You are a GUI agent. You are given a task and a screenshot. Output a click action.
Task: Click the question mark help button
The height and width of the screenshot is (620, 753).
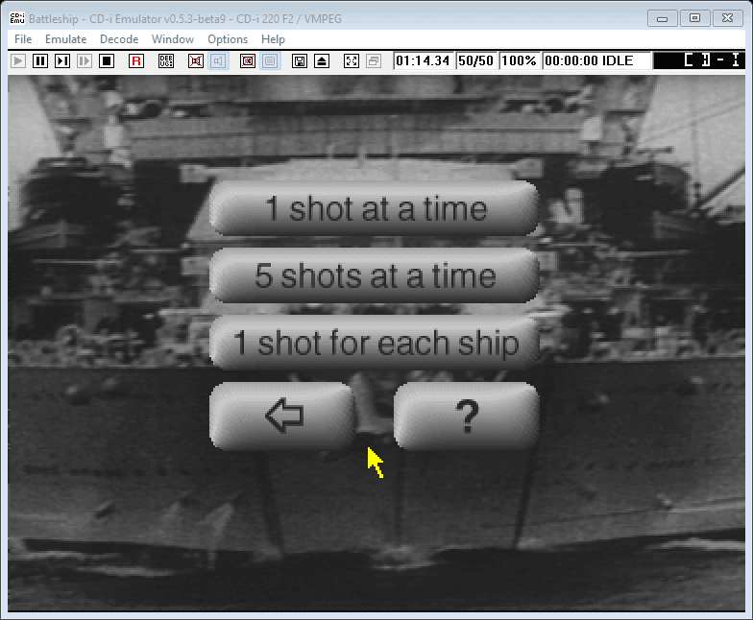click(x=467, y=417)
